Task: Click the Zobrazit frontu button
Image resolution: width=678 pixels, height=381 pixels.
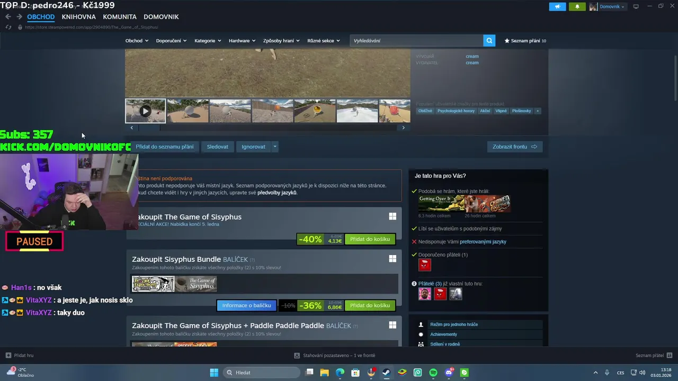Action: 515,147
